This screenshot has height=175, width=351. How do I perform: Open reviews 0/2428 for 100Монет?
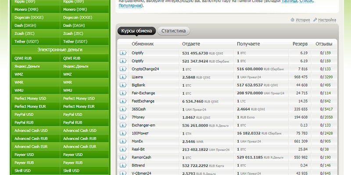click(x=326, y=133)
